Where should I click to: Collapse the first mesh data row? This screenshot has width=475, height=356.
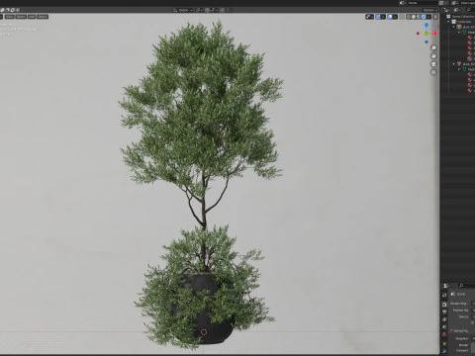459,33
